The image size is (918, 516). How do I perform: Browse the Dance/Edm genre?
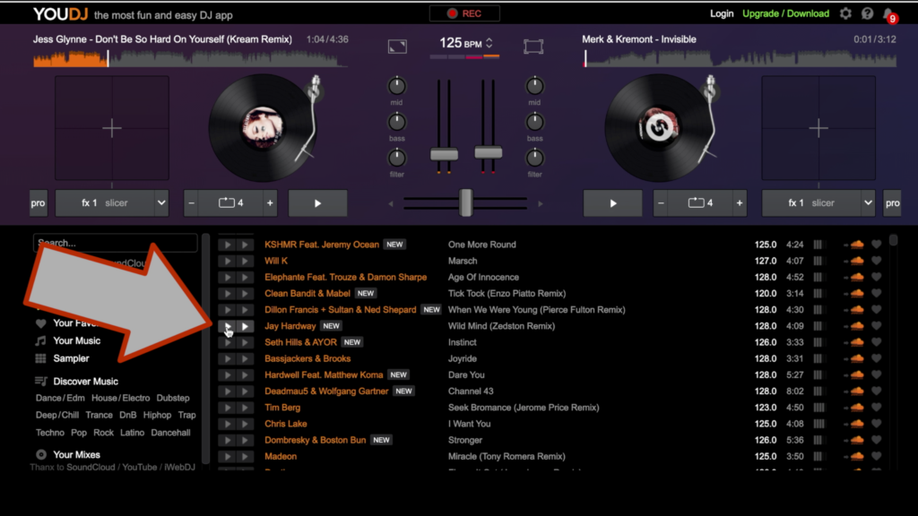tap(60, 398)
